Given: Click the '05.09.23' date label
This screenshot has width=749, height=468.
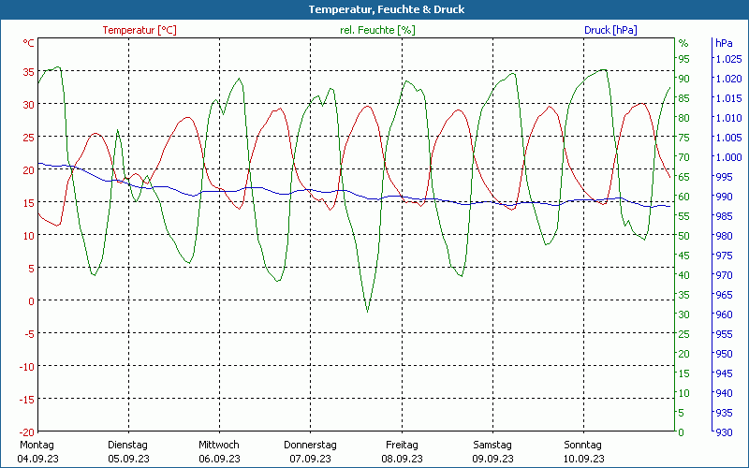Looking at the screenshot, I should [128, 459].
